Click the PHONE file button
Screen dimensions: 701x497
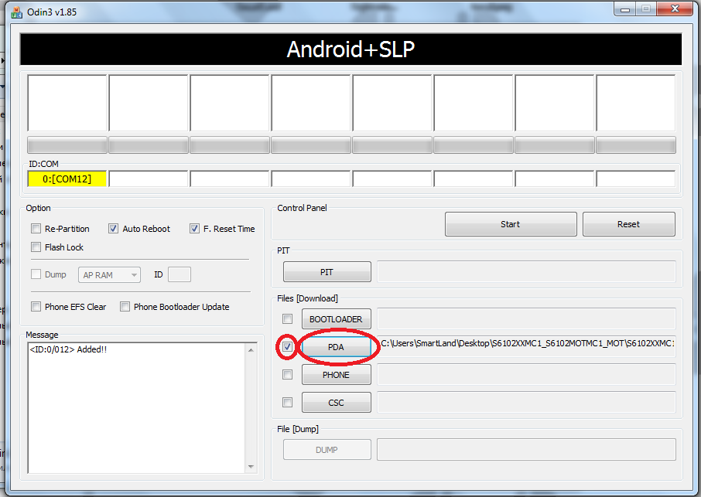click(x=337, y=375)
